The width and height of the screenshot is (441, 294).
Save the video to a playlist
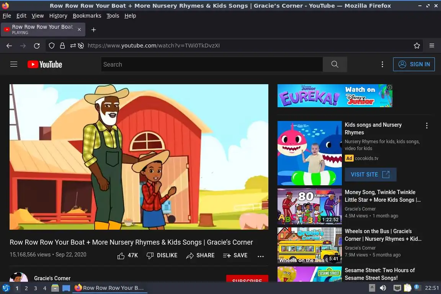tap(235, 255)
